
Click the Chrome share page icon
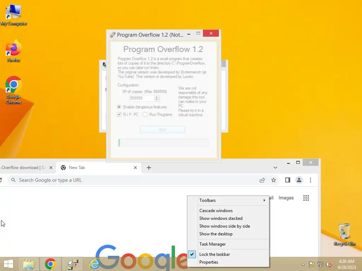coord(262,180)
